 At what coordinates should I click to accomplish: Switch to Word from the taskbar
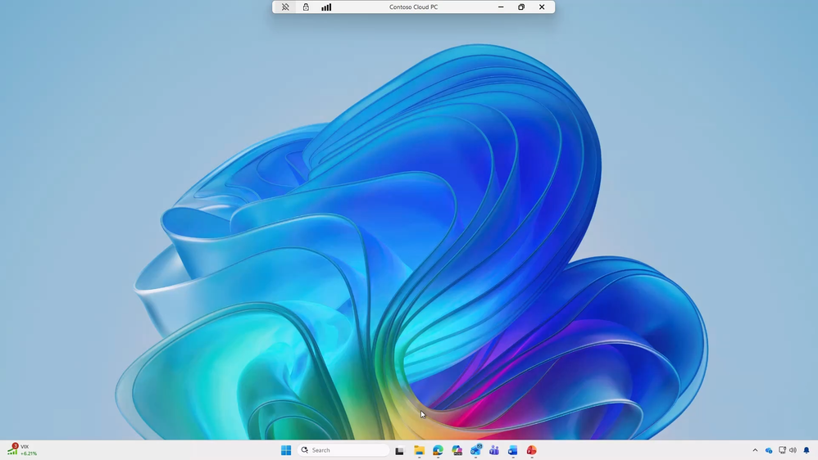[x=513, y=450]
